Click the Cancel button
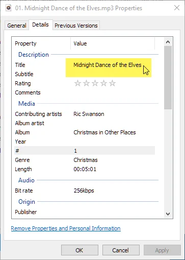The image size is (185, 260). [121, 250]
